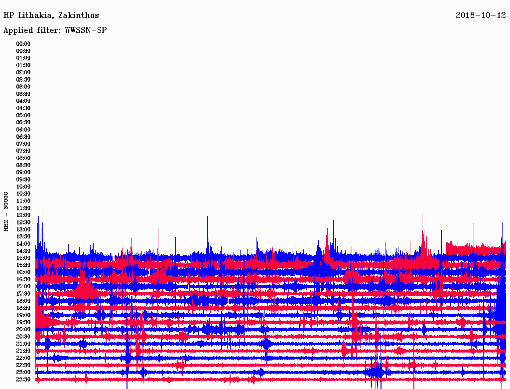Select the 07:00 time label

[x=23, y=144]
